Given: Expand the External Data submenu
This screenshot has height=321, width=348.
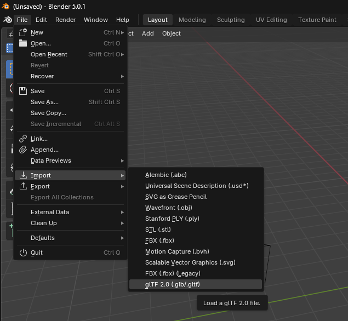Looking at the screenshot, I should click(70, 212).
